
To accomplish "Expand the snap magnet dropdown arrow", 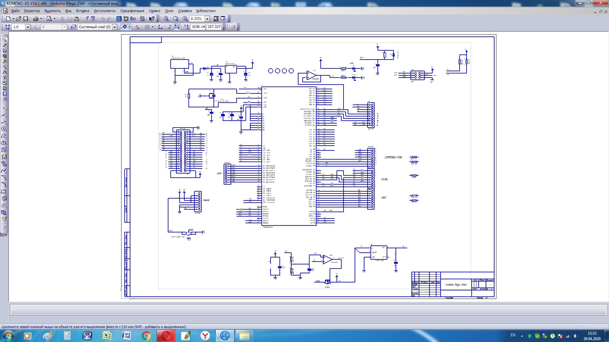I will click(x=129, y=27).
